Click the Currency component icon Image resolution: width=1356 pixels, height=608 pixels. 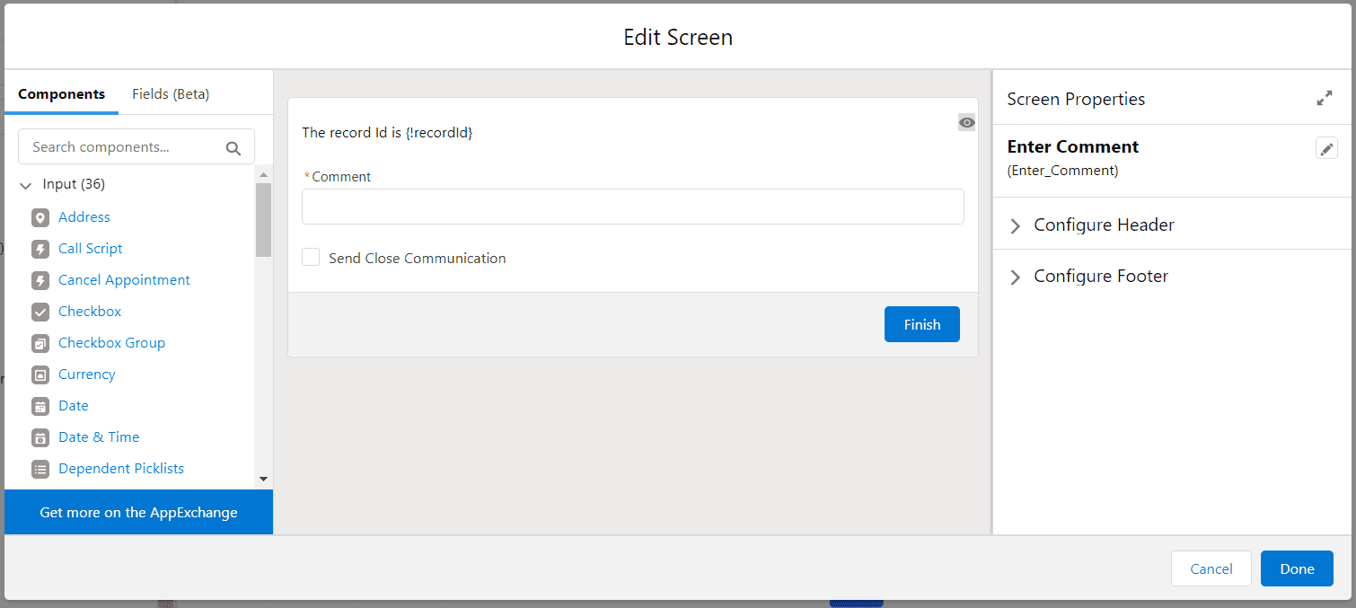click(40, 374)
